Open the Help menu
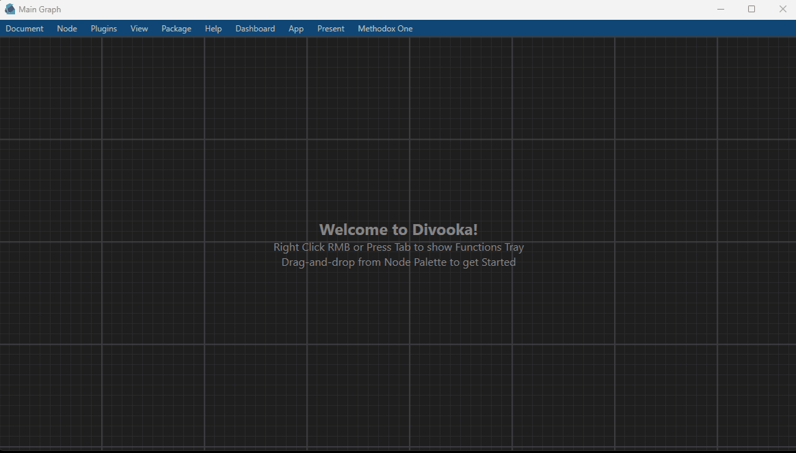 (213, 29)
